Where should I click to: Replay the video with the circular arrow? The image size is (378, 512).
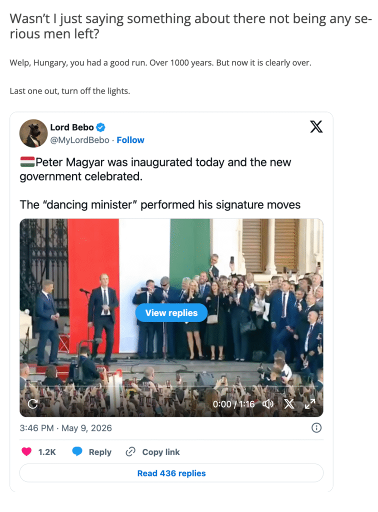point(32,404)
